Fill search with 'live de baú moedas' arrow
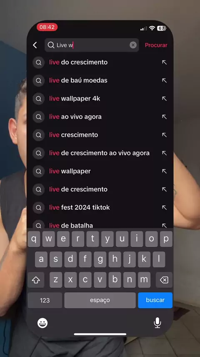Viewport: 200px width, 357px height. point(164,81)
